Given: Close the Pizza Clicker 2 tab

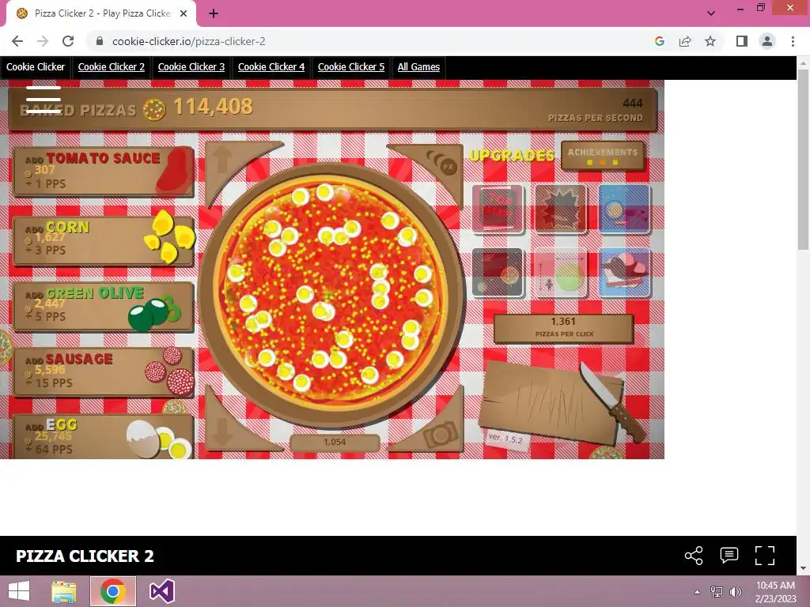Looking at the screenshot, I should [184, 13].
